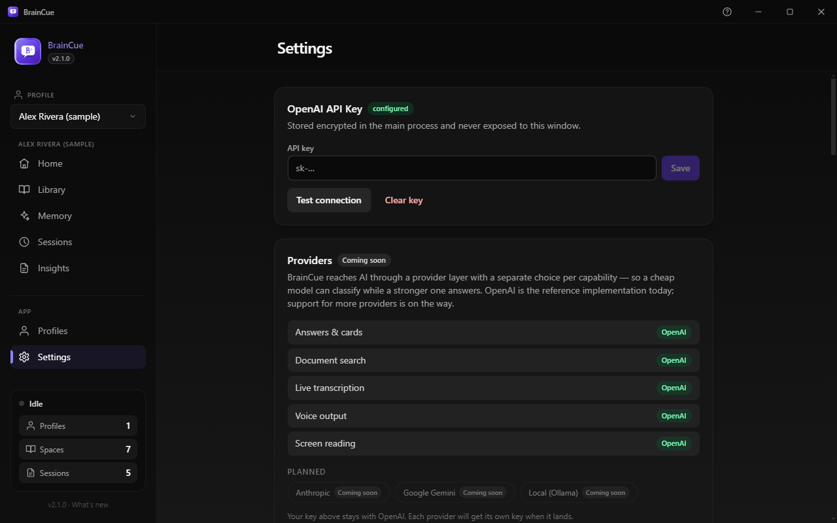Click OpenAI badge on Document search row
Screen dimensions: 837x523
674,360
